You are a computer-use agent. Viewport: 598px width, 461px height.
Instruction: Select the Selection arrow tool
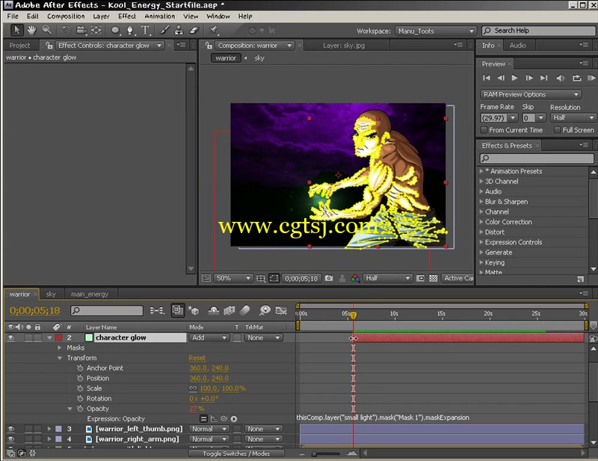pos(16,30)
